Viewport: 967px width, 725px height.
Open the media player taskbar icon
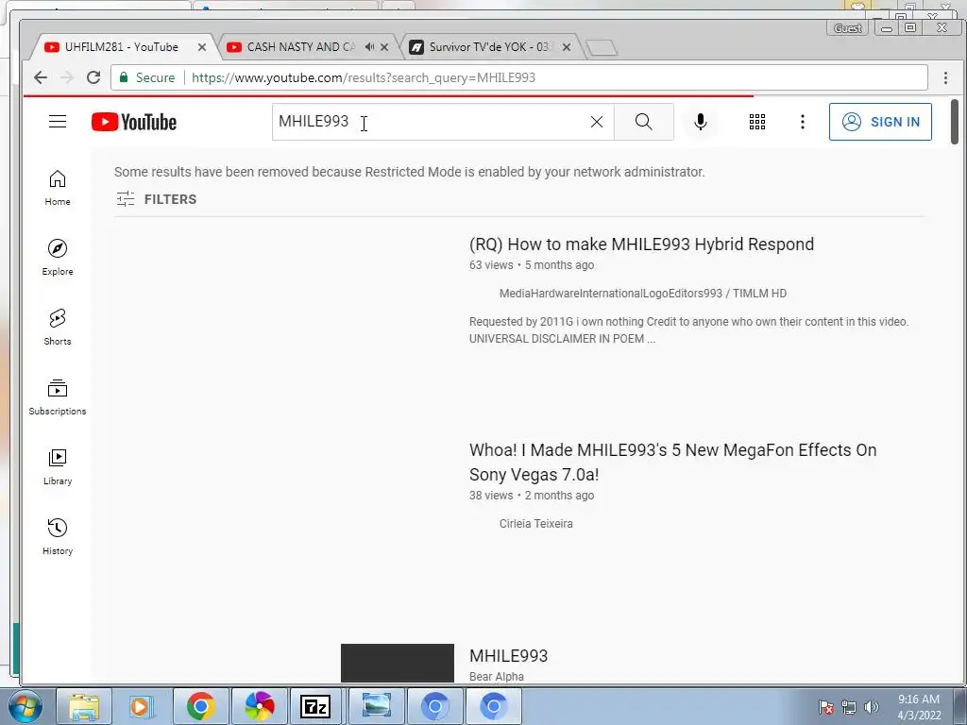pos(141,706)
